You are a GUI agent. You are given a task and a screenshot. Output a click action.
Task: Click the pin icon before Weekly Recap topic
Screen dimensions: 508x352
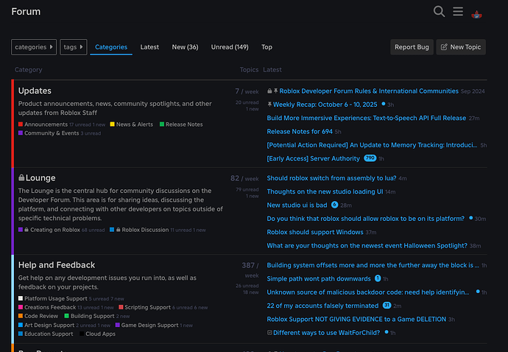pos(269,105)
